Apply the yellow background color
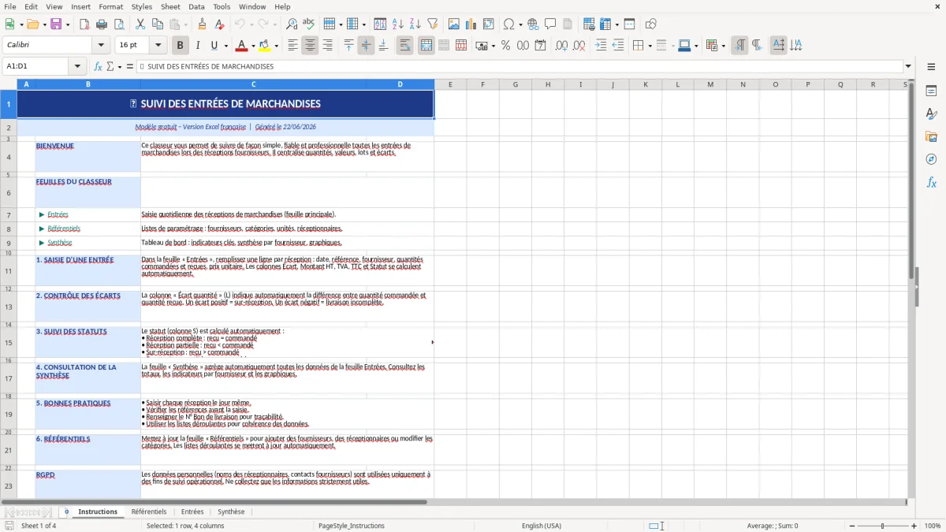This screenshot has width=946, height=532. (x=265, y=46)
